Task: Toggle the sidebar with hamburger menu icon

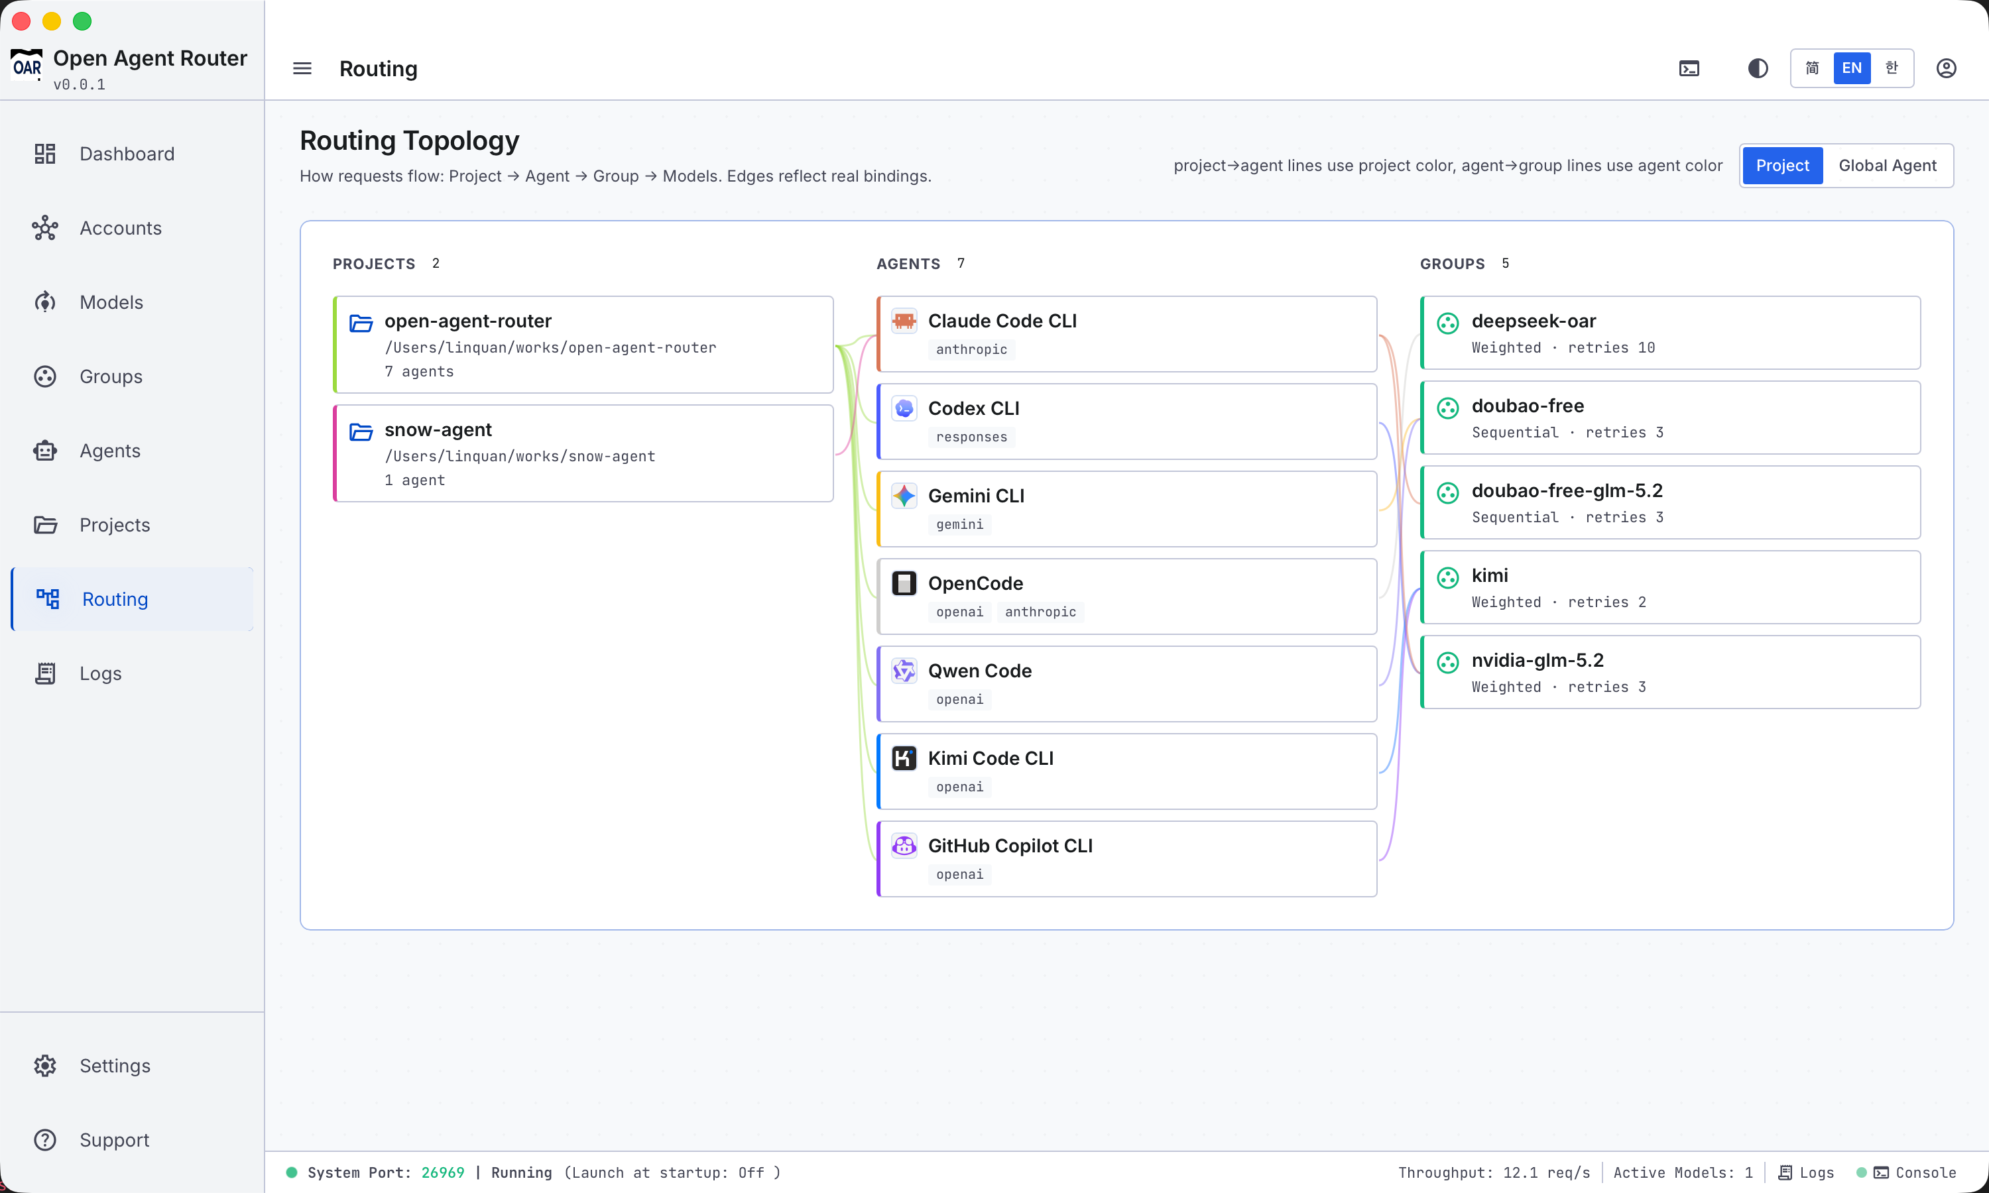Action: point(302,68)
